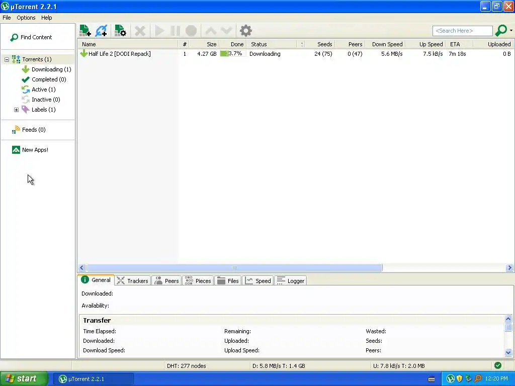Open Preferences gear icon
The height and width of the screenshot is (386, 515).
(x=245, y=31)
